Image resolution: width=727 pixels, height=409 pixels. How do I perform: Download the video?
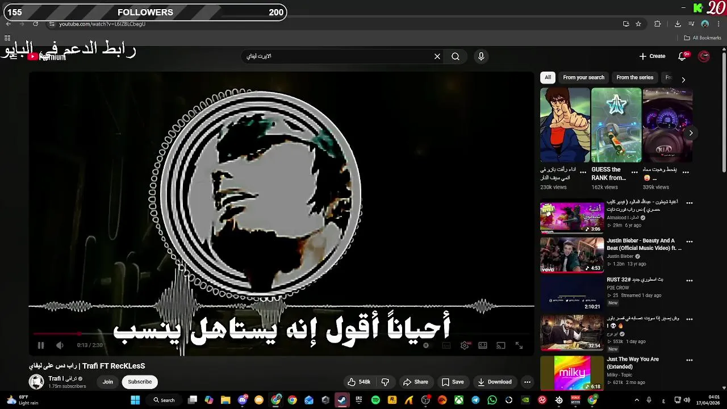click(x=495, y=382)
